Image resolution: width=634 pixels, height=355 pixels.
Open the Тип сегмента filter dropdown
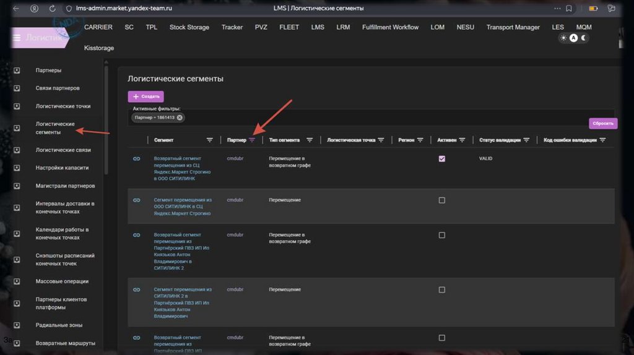tap(310, 140)
